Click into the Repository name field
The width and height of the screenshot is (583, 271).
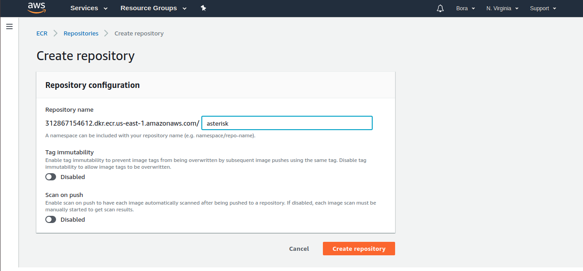(287, 123)
